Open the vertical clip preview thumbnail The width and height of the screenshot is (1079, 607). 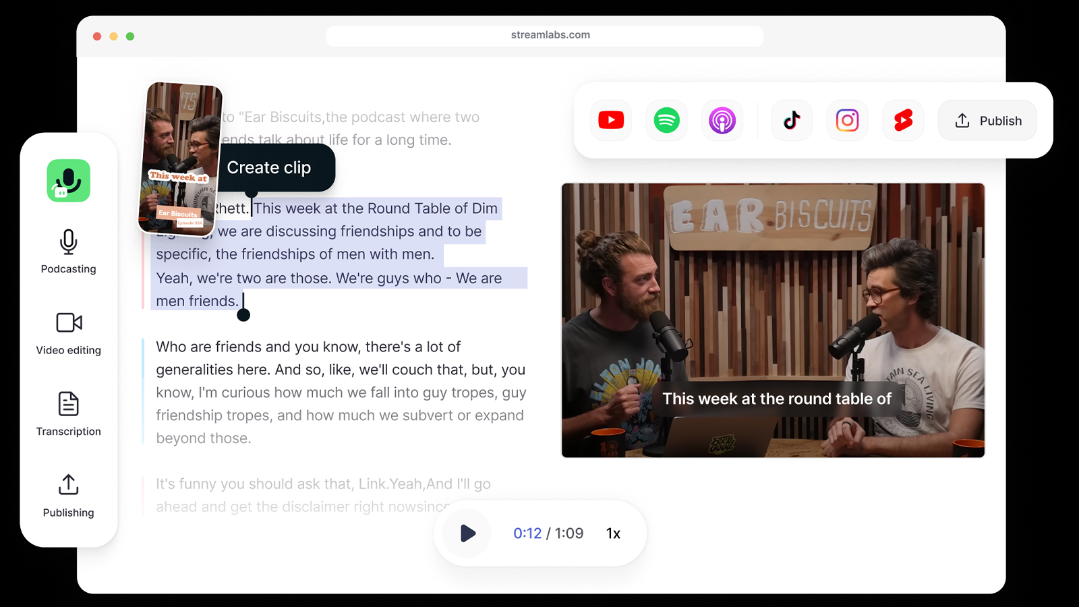(x=181, y=159)
